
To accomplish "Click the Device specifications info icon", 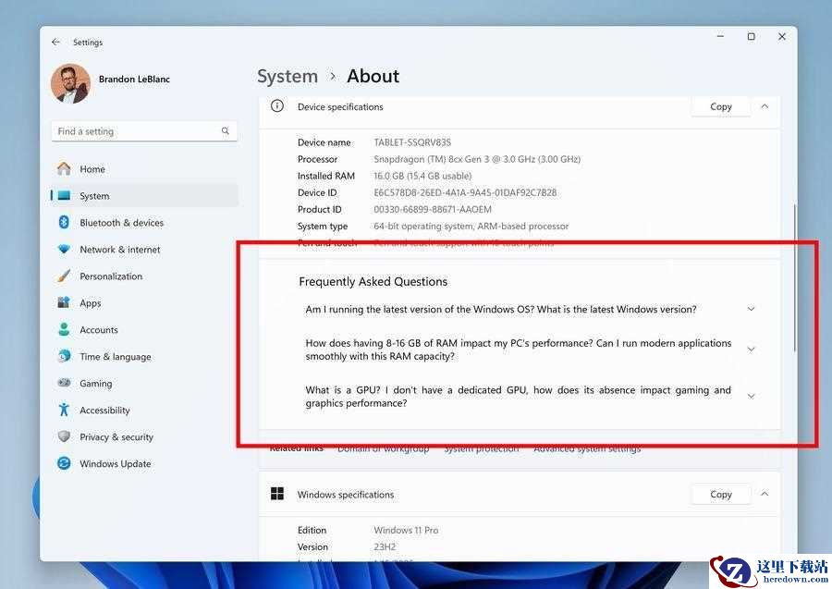I will (277, 105).
